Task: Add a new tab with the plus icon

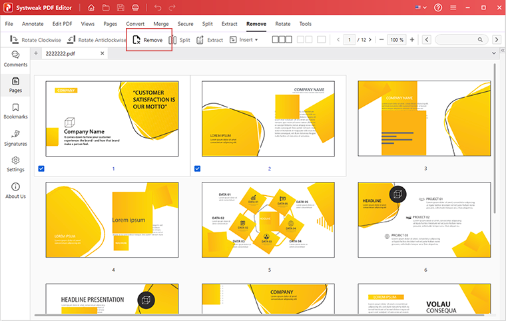Action: tap(36, 53)
